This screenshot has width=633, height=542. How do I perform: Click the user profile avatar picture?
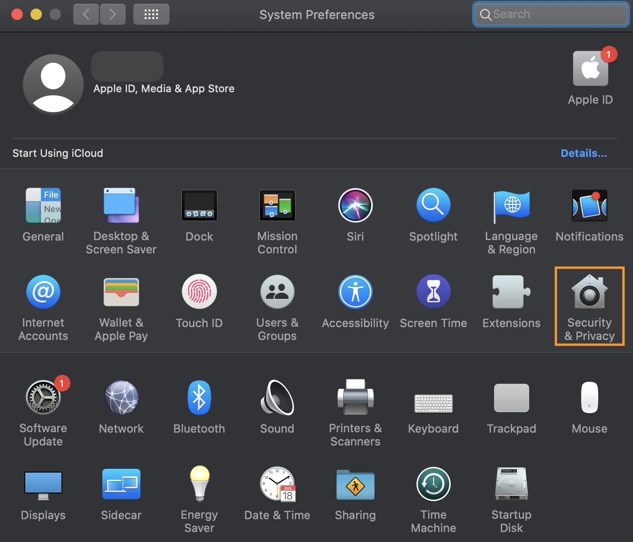point(53,84)
